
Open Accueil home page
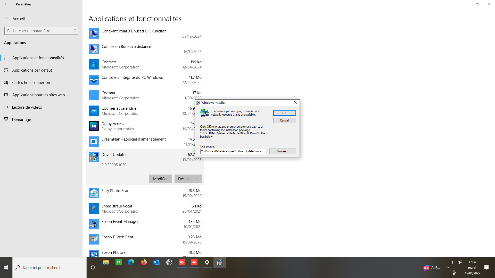point(19,19)
